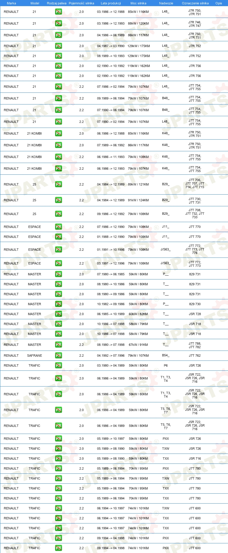228x553 pixels.
Task: Select body code P6 in TRAFIC row
Action: click(x=166, y=365)
